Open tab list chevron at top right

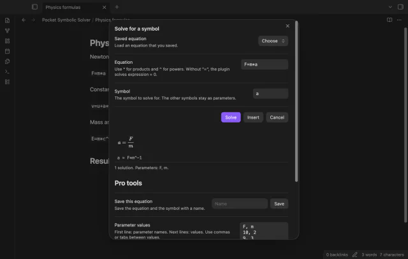tap(390, 7)
